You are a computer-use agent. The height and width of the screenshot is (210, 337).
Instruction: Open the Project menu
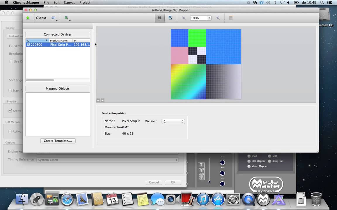point(85,2)
